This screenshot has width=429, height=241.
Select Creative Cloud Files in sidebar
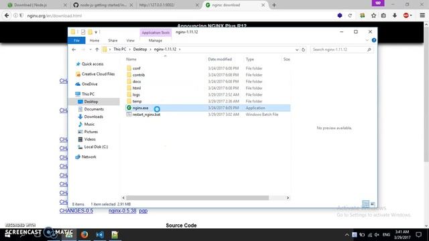[x=98, y=74]
